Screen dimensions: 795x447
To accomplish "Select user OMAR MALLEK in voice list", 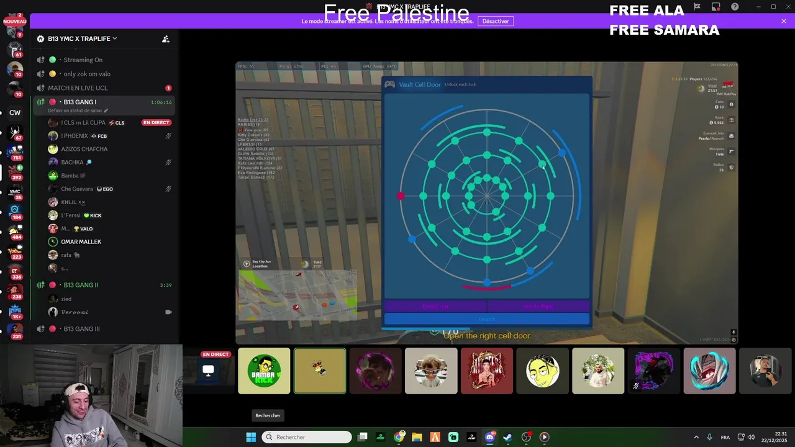I will pyautogui.click(x=110, y=242).
